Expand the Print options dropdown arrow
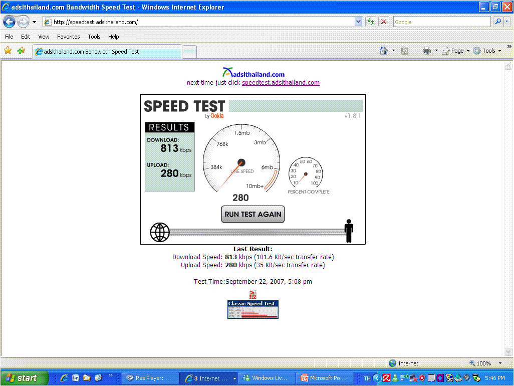 (436, 51)
